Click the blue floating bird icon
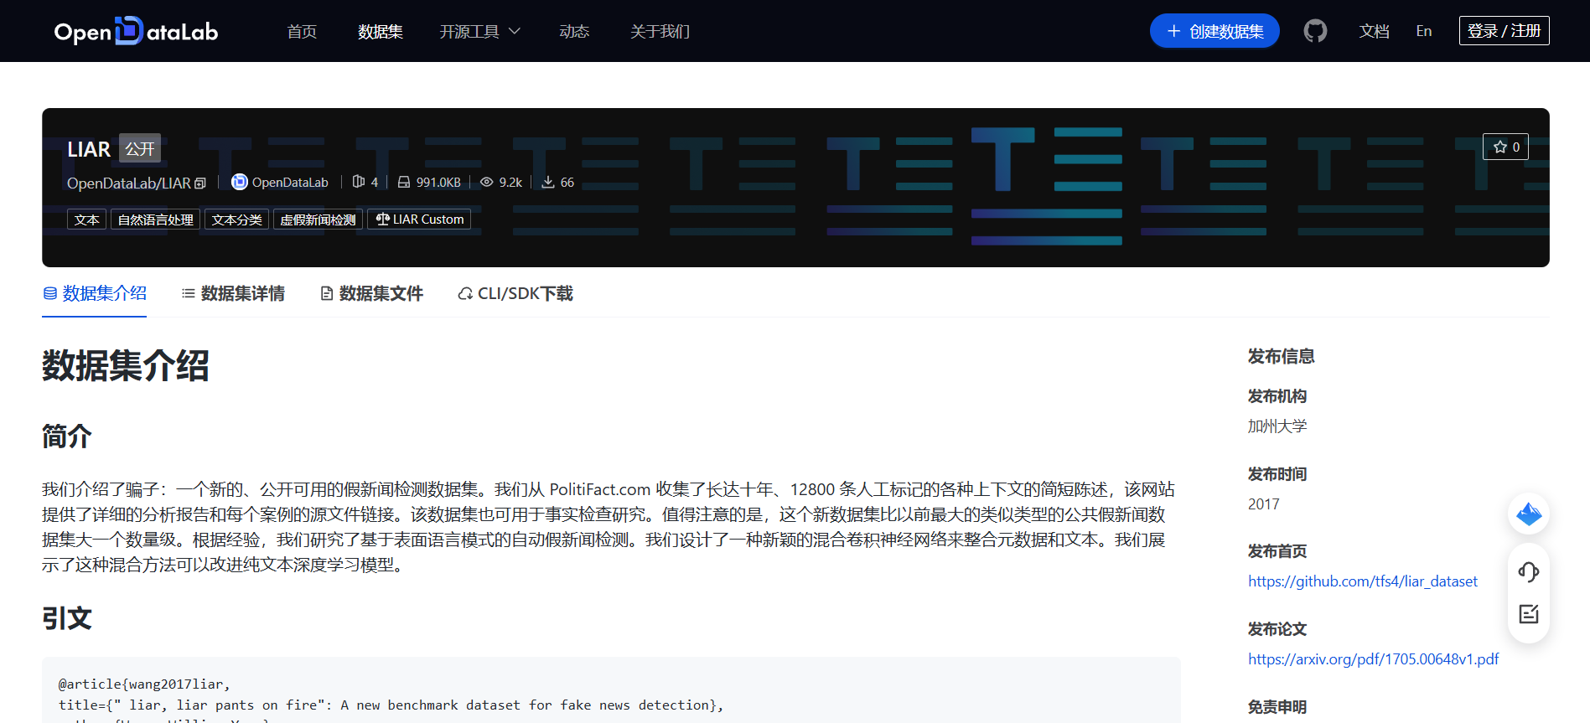This screenshot has height=723, width=1590. (1529, 514)
